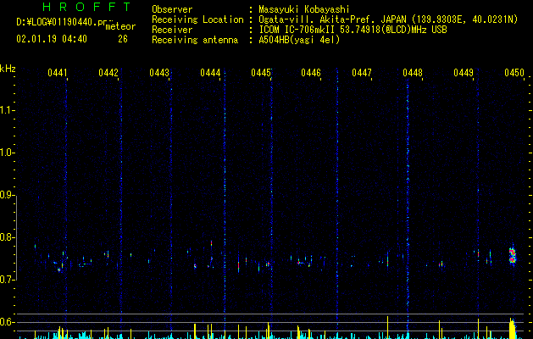Click the 0.8 frequency axis label
The image size is (533, 339).
point(8,237)
